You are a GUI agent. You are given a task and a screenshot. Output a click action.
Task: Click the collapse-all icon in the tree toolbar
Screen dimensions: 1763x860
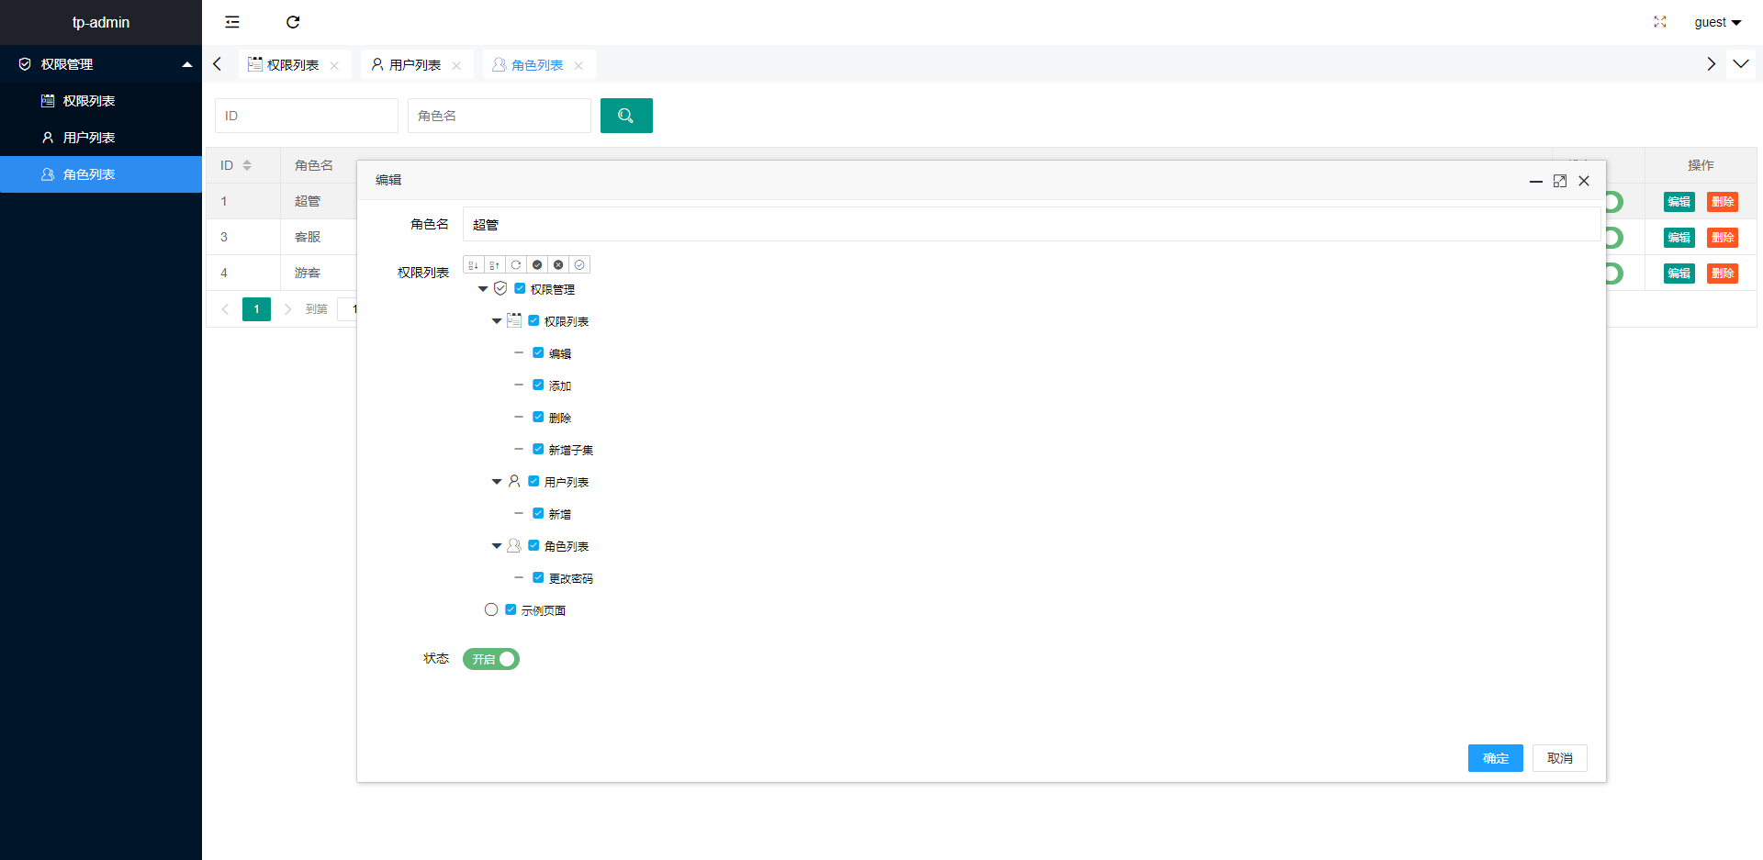[495, 264]
